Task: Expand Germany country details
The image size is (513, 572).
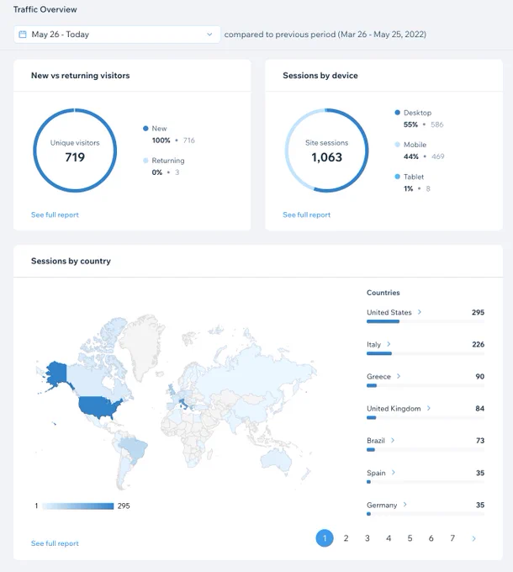Action: click(x=405, y=505)
